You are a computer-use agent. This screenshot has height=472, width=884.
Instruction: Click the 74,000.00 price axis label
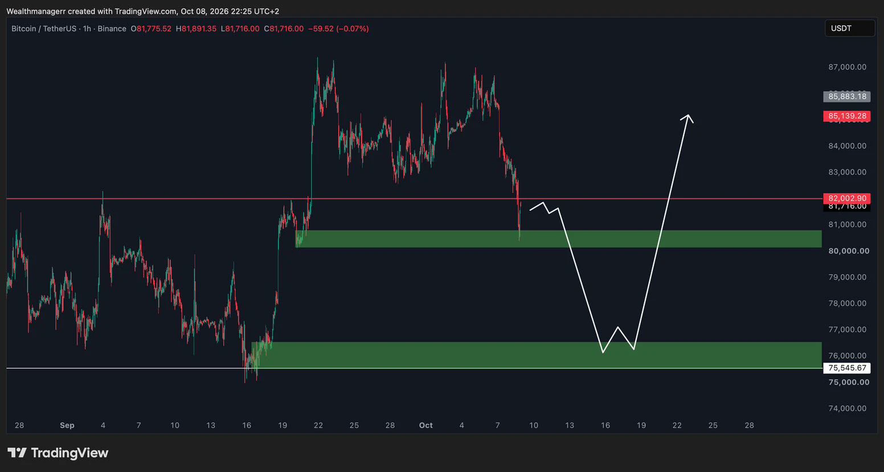pos(848,408)
